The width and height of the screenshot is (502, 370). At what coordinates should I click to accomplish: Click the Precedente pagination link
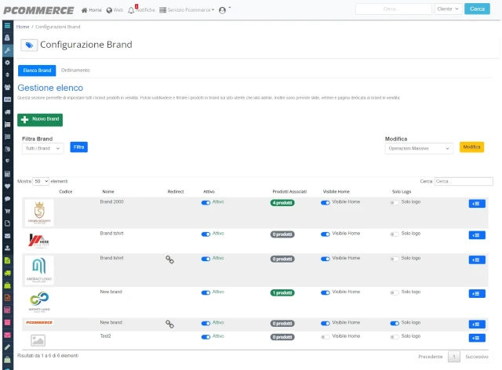pyautogui.click(x=431, y=357)
